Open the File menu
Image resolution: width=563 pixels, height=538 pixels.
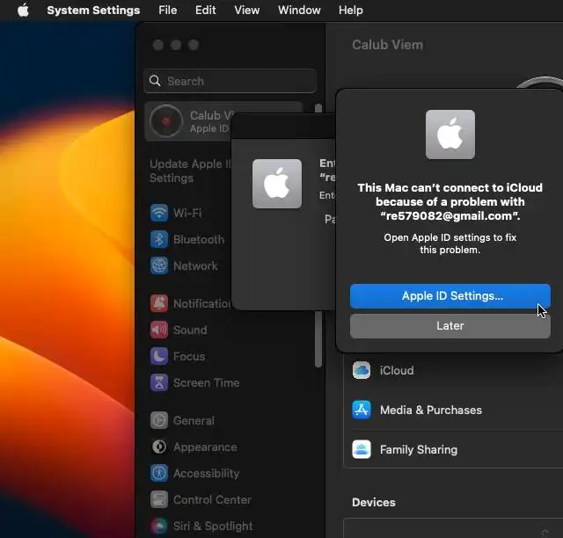168,10
